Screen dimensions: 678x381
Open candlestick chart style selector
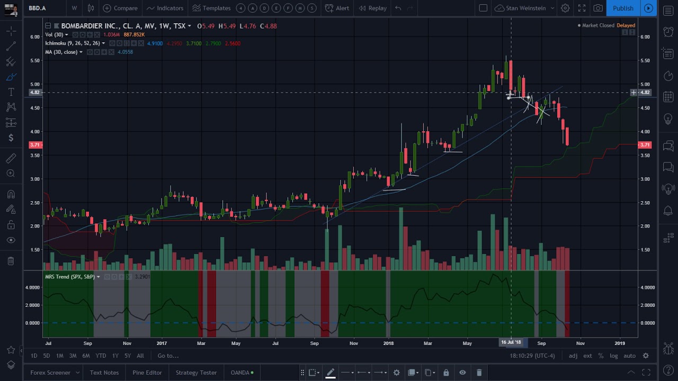tap(91, 8)
